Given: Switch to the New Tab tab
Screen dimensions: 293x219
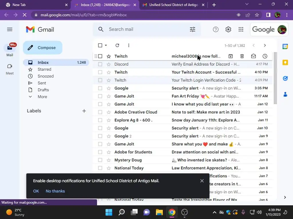Looking at the screenshot, I should pyautogui.click(x=35, y=5).
